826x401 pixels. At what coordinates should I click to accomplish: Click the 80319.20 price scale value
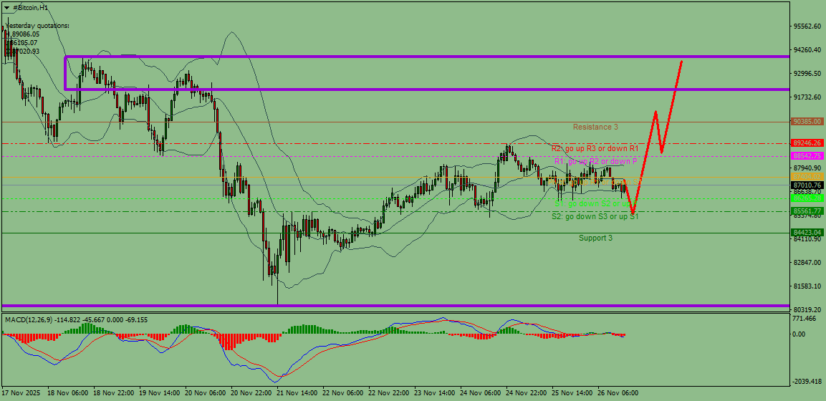(807, 310)
